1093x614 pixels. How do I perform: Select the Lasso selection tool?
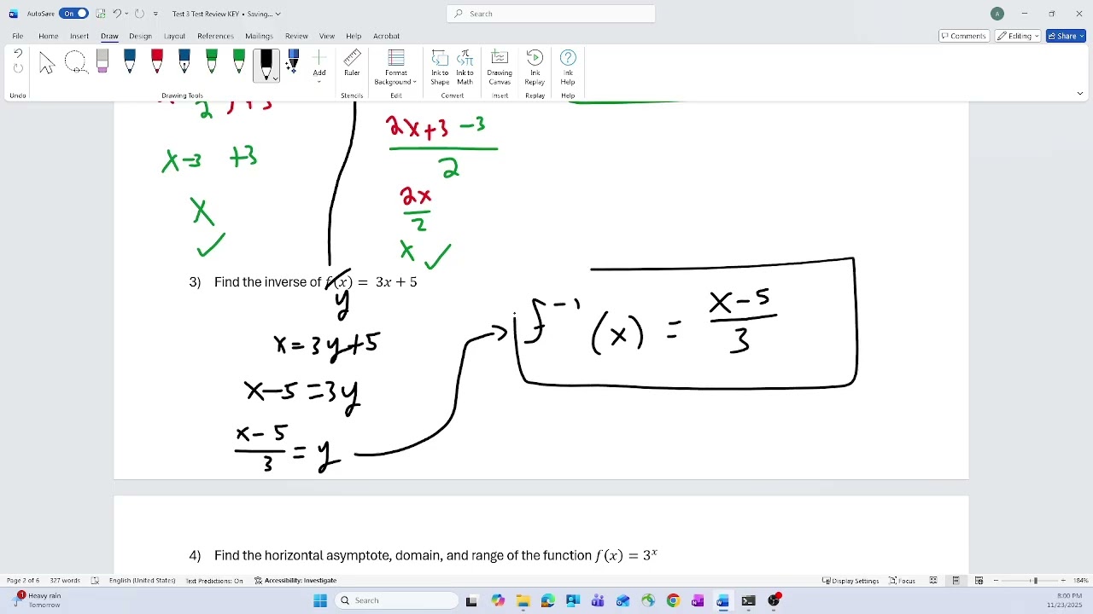pos(75,64)
